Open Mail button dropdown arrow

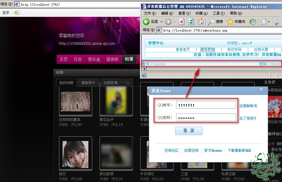[x=269, y=22]
